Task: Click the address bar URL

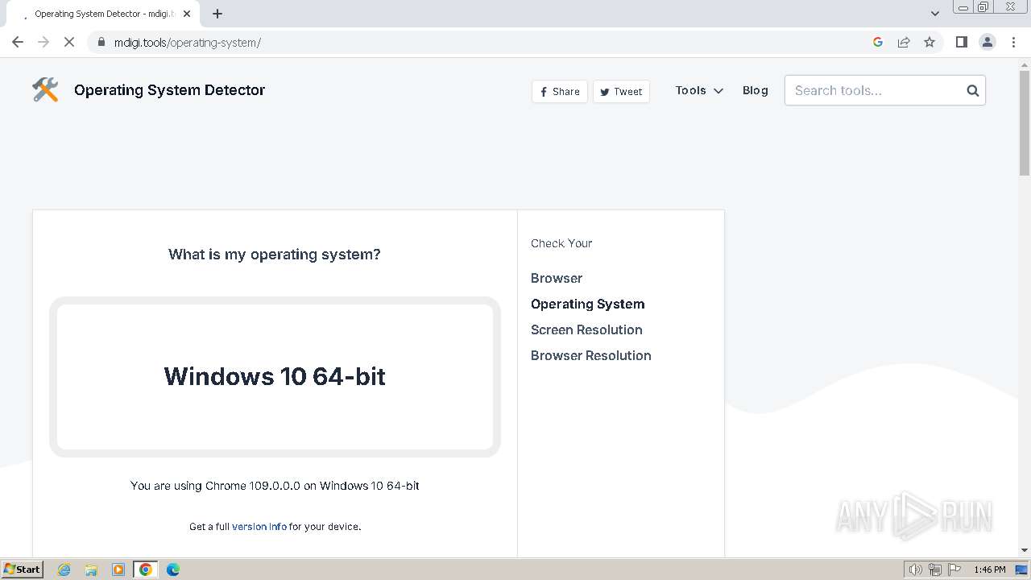Action: click(188, 42)
